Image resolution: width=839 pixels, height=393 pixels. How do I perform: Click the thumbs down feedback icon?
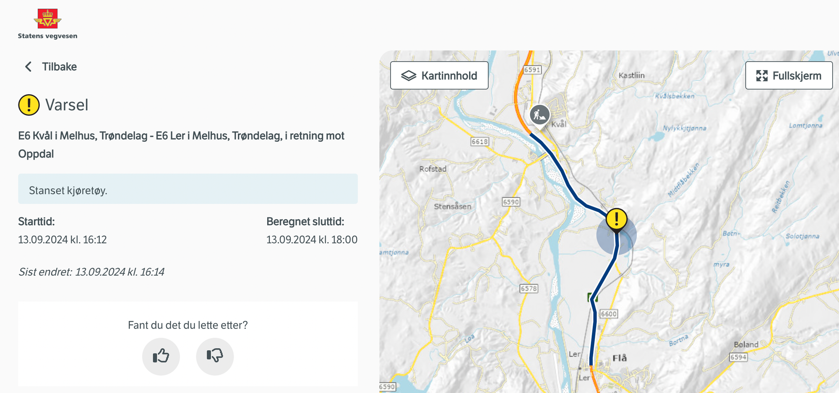(x=215, y=356)
